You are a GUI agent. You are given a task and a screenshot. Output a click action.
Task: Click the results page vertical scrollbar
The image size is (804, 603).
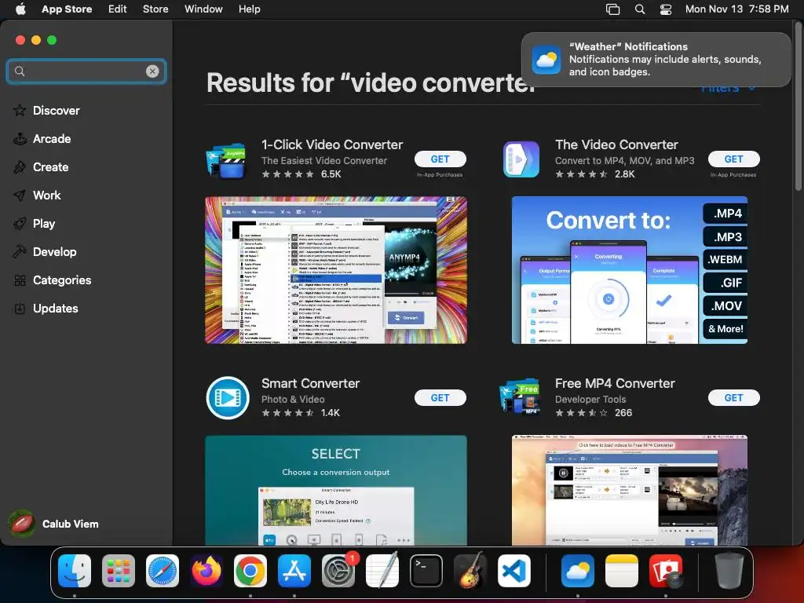[799, 108]
